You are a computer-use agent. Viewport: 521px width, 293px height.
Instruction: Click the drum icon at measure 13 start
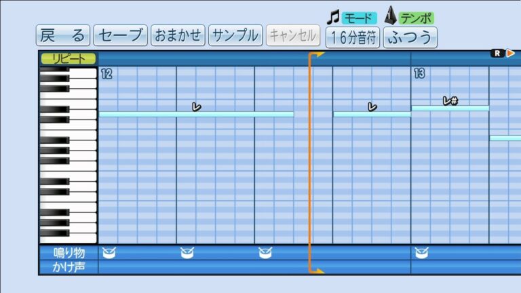tap(421, 253)
